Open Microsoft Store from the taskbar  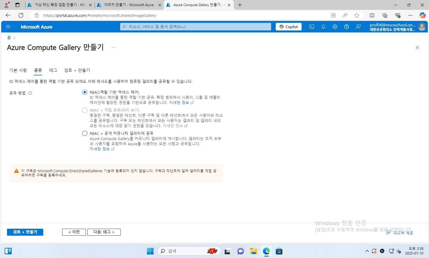coord(279,251)
